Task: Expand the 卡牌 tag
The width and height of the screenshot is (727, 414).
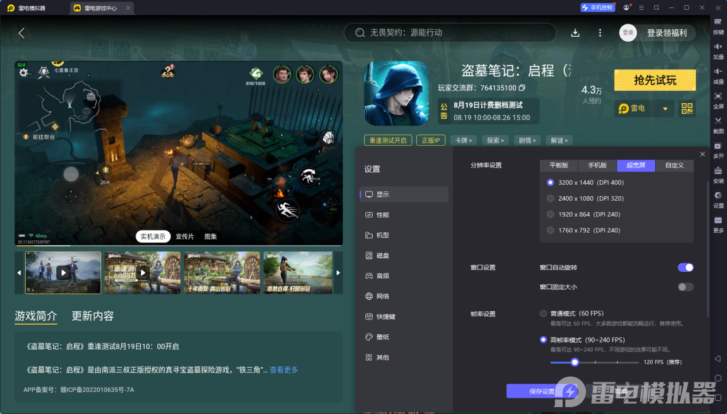Action: point(464,140)
